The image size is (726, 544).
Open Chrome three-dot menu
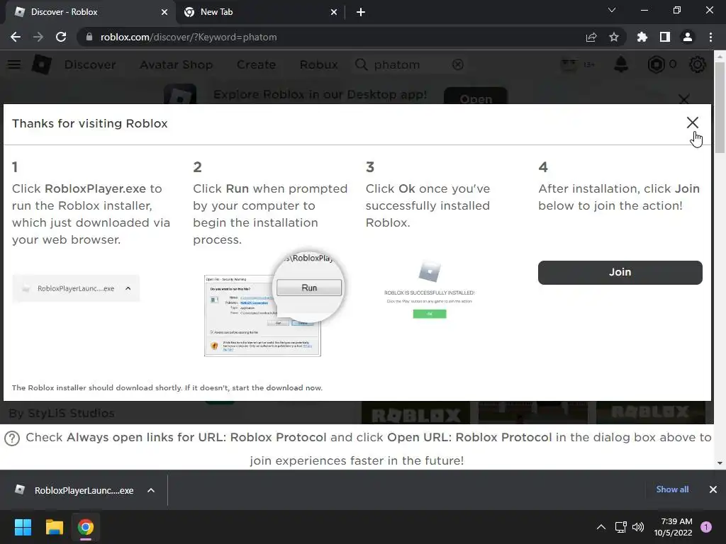710,37
